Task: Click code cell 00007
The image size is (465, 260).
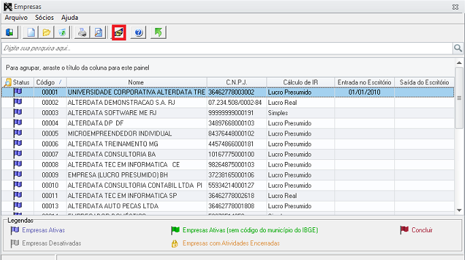Action: pyautogui.click(x=50, y=155)
